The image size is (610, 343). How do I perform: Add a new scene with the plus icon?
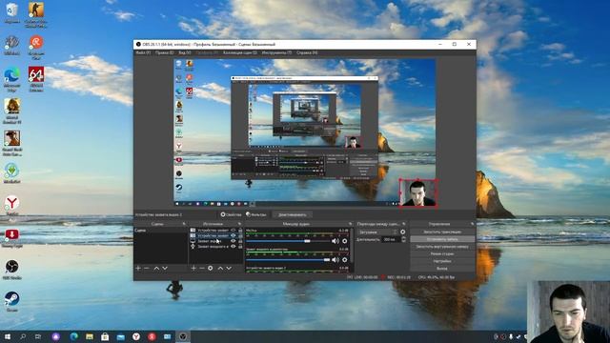(138, 269)
